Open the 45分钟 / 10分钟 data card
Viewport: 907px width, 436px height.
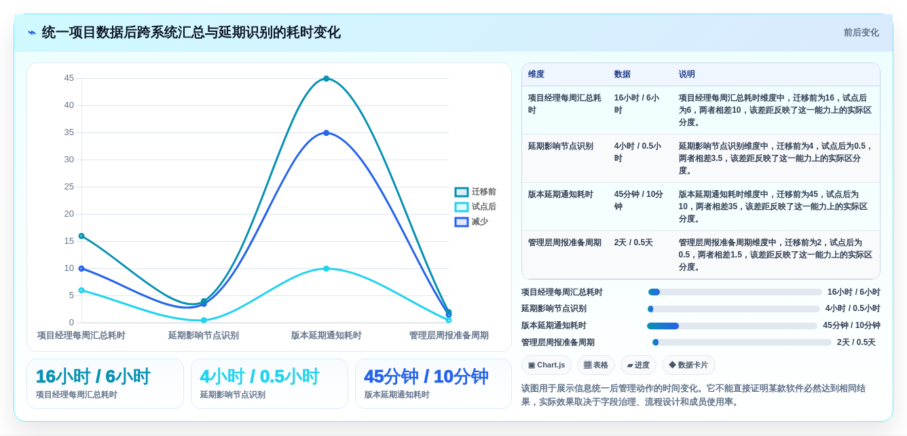click(x=433, y=384)
